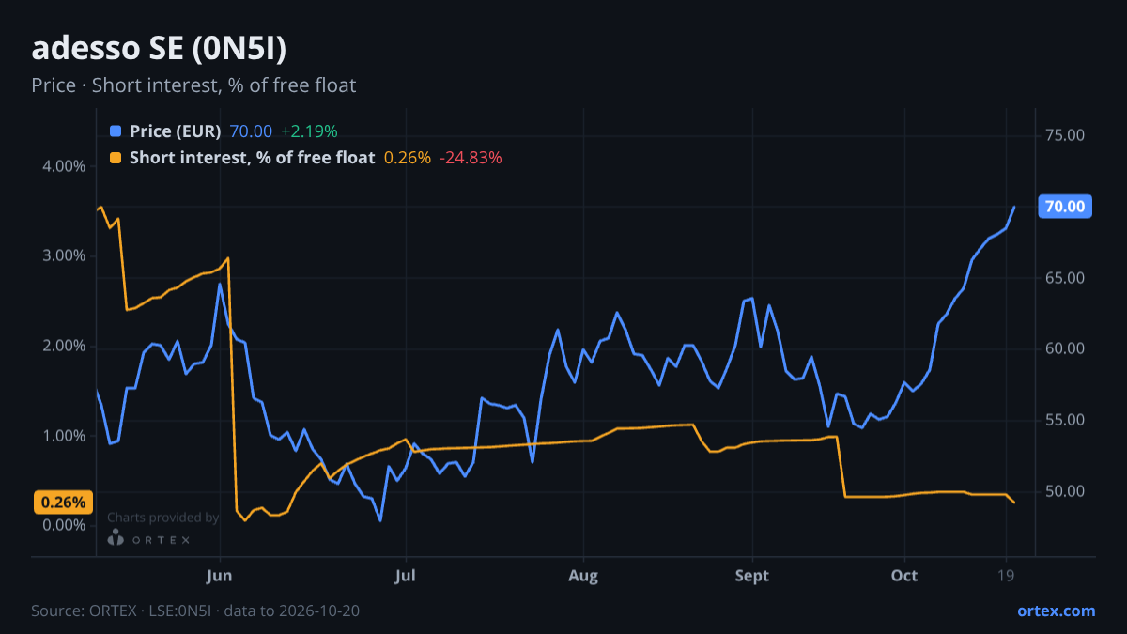
Task: Toggle the Short interest, % of free float legend label
Action: coord(253,158)
